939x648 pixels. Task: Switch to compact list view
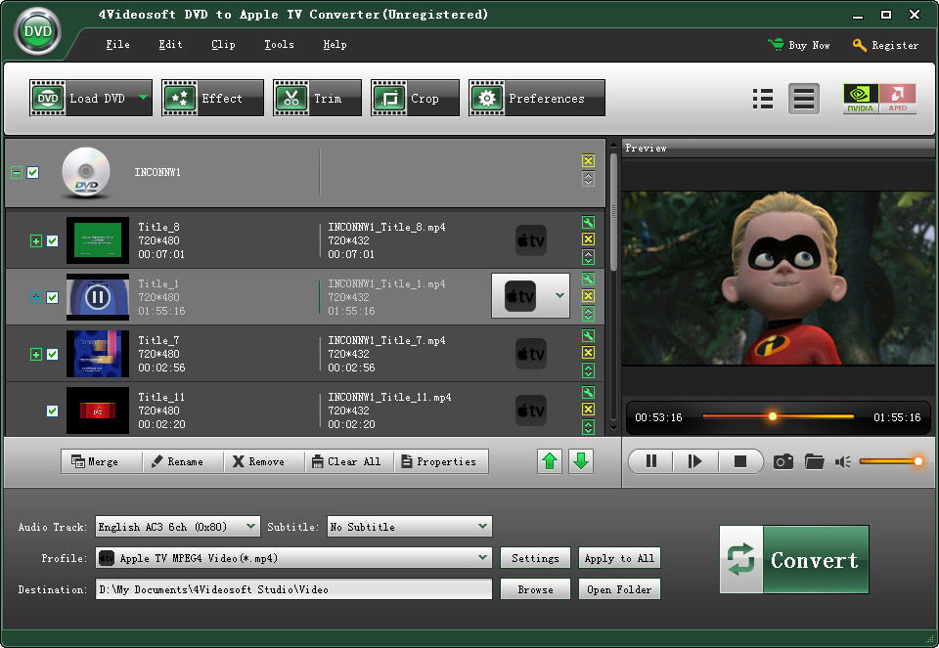coord(762,99)
